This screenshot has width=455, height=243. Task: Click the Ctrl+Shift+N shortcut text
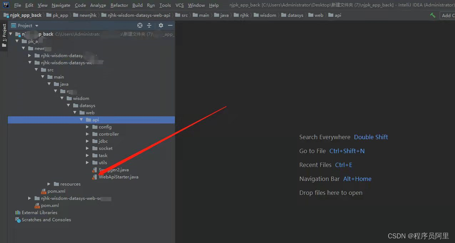347,151
